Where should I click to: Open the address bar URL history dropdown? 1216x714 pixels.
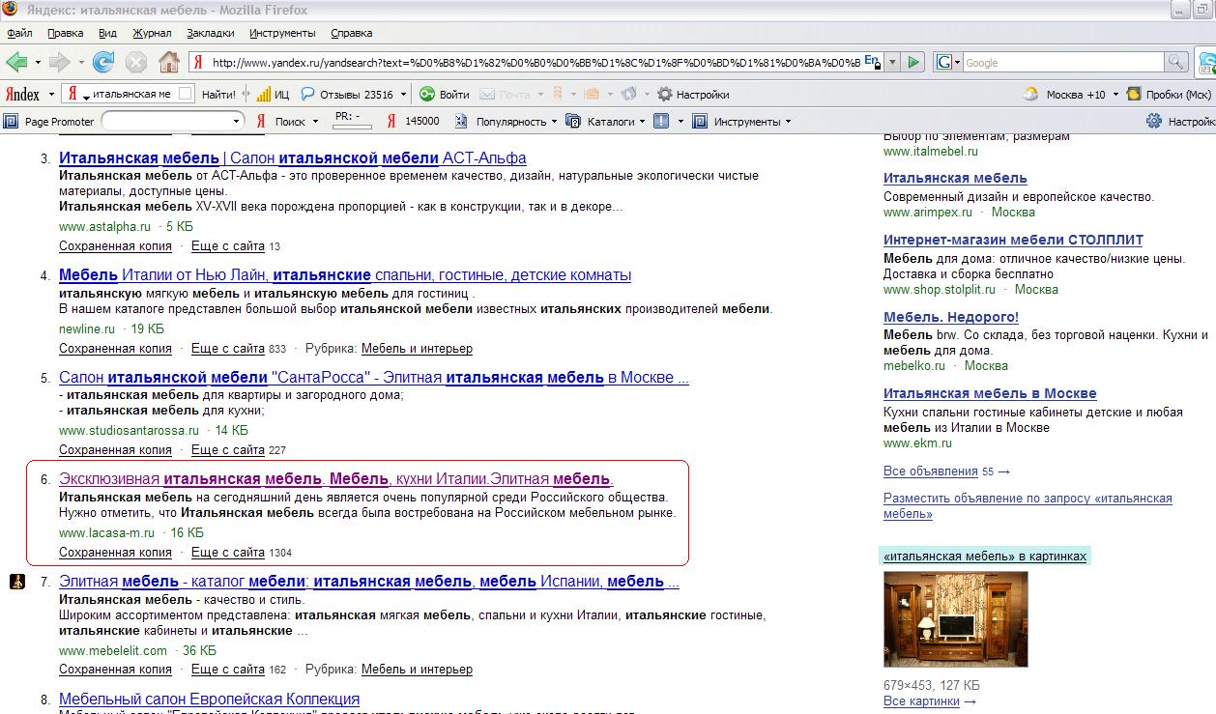point(892,62)
